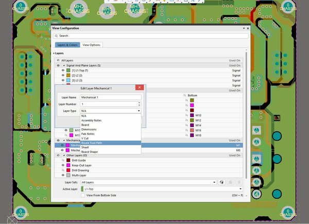Toggle eye for Signal And Plane Layers group
This screenshot has width=309, height=224.
click(58, 65)
